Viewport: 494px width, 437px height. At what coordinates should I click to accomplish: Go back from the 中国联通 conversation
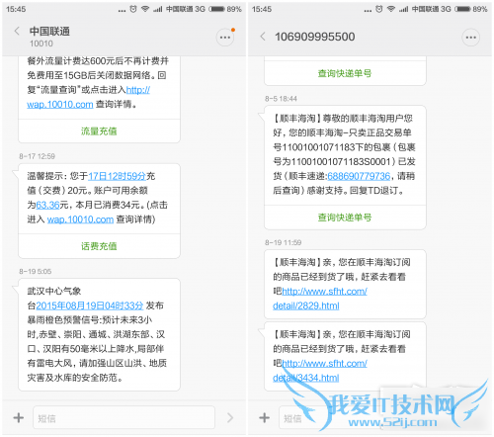point(17,32)
